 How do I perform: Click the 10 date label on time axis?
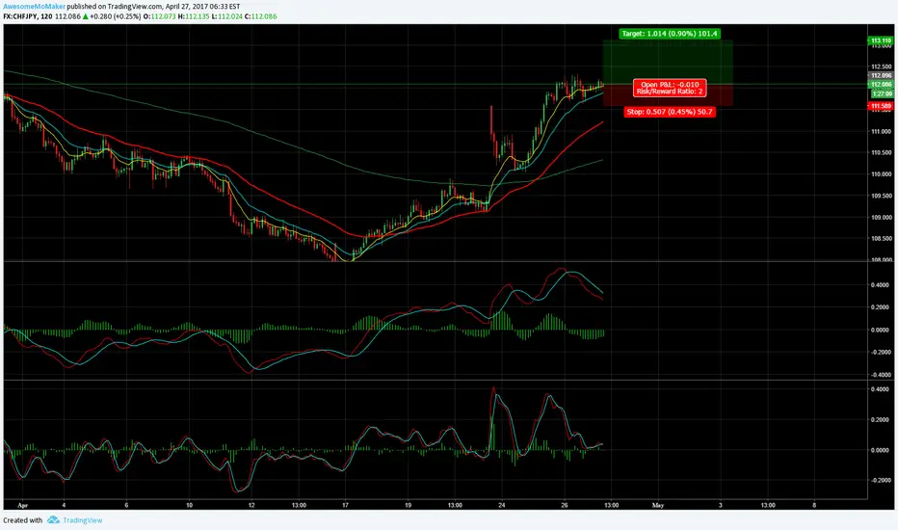pos(189,505)
